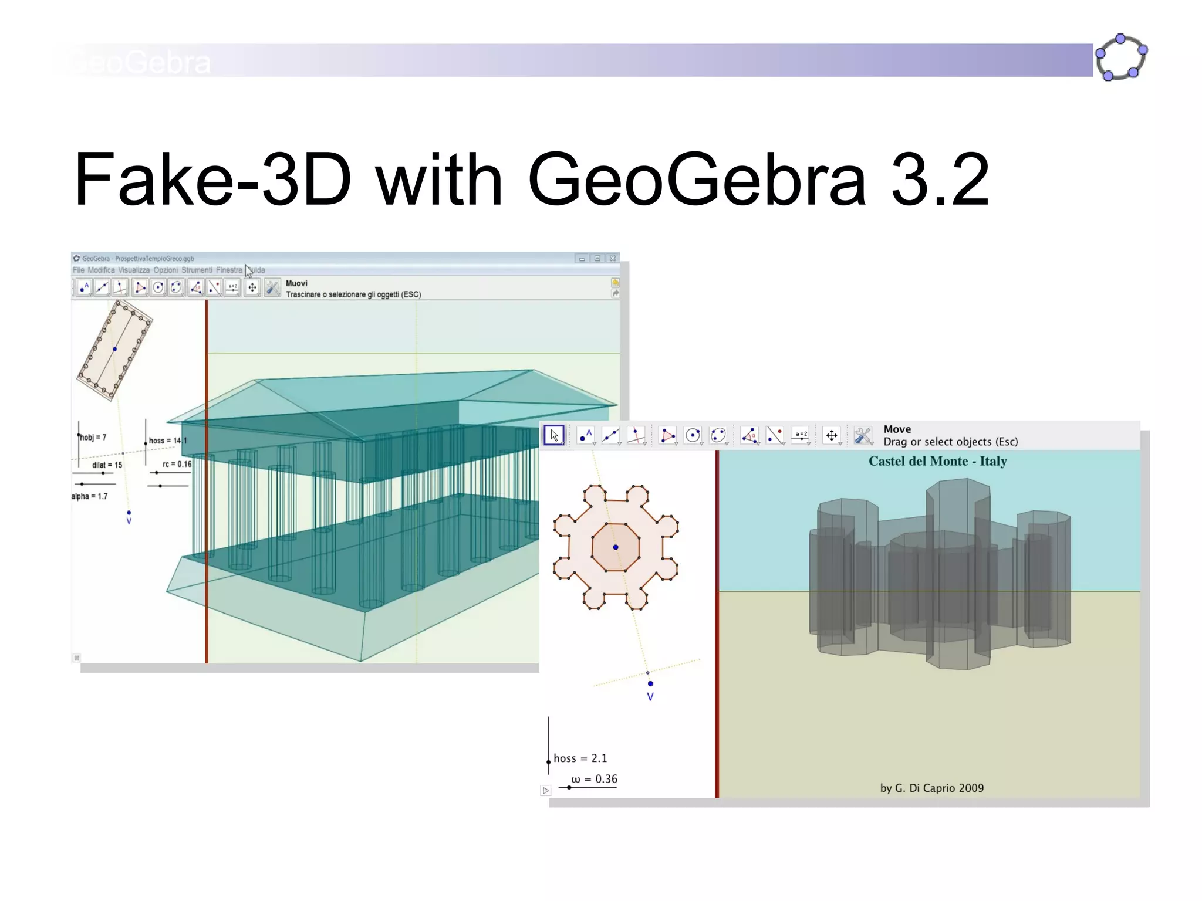Click the hoss = 14.1 slider
1202x901 pixels.
coord(146,443)
